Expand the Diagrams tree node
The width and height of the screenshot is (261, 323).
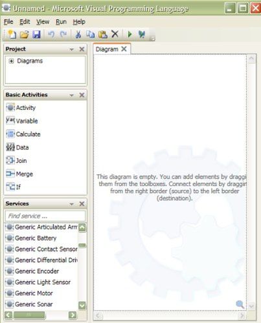(x=11, y=61)
